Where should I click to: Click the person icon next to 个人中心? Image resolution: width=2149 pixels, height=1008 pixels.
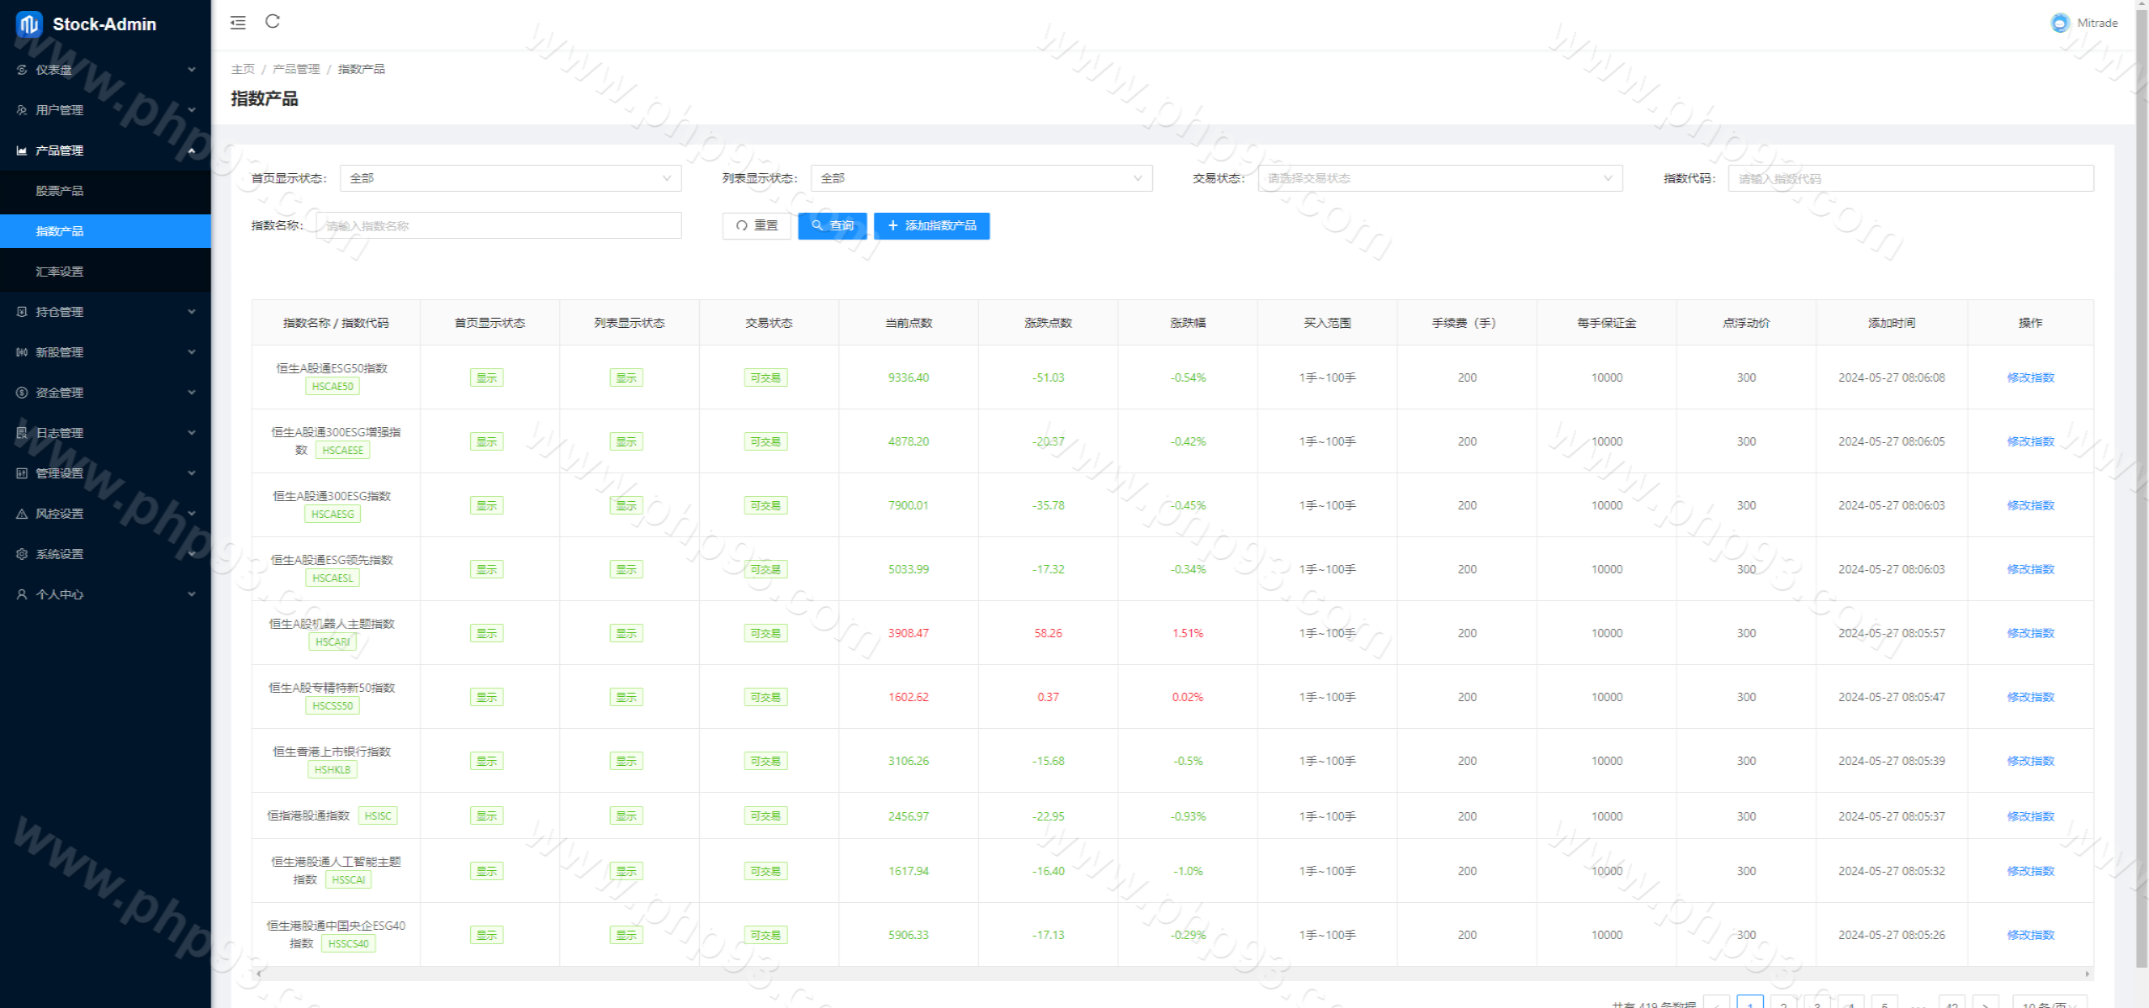[x=22, y=594]
